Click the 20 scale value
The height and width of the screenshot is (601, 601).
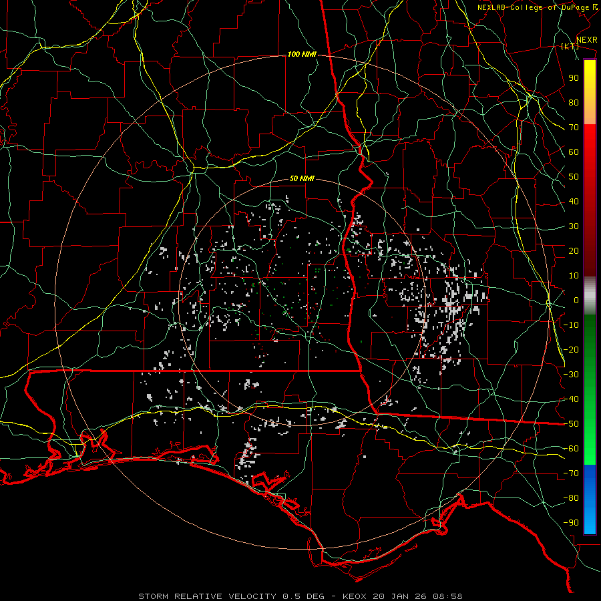click(x=574, y=250)
